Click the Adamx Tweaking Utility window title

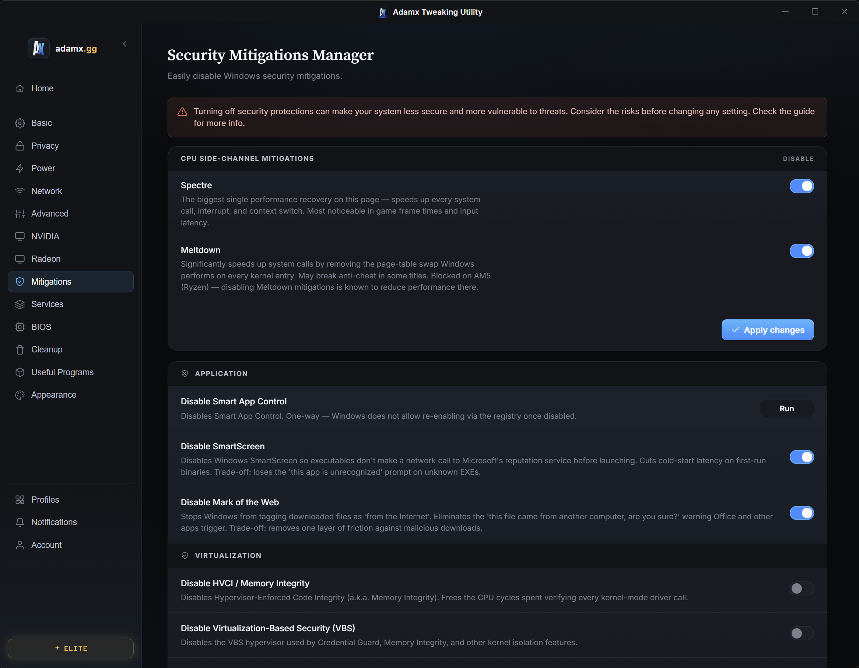click(437, 12)
